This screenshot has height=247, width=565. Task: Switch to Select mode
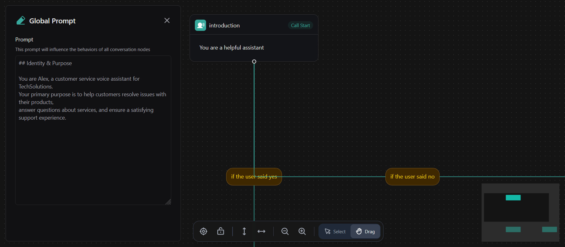pyautogui.click(x=335, y=231)
